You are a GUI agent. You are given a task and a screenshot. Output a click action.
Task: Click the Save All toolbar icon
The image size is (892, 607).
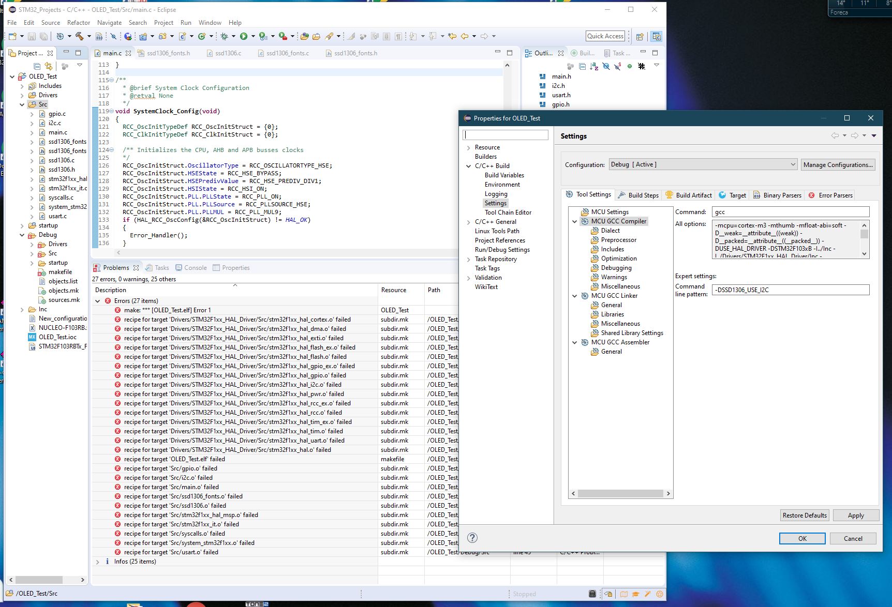coord(44,36)
